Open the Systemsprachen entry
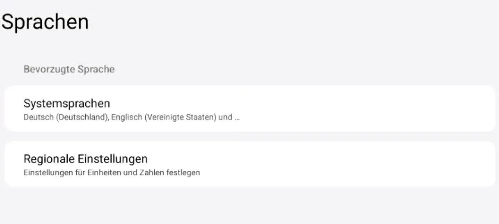 click(x=249, y=109)
